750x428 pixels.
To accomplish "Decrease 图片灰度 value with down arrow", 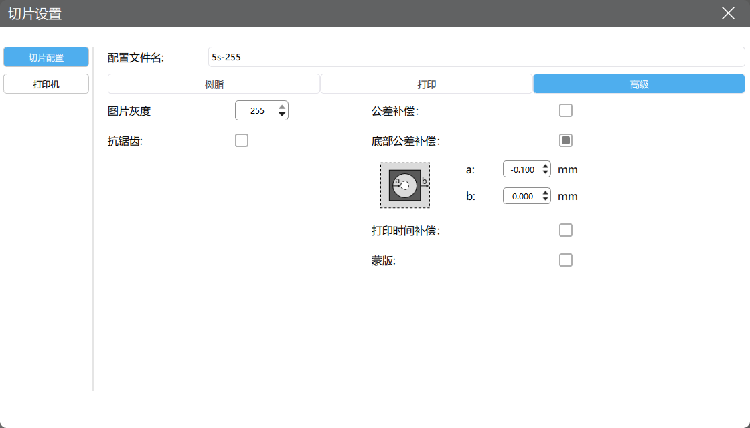I will pyautogui.click(x=282, y=114).
